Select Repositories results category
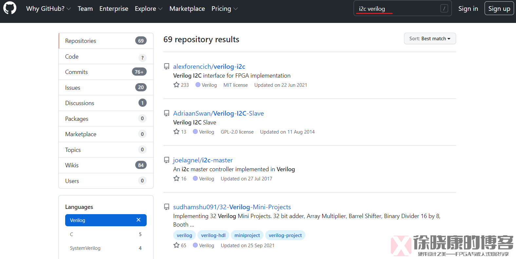This screenshot has width=516, height=259. [x=106, y=41]
